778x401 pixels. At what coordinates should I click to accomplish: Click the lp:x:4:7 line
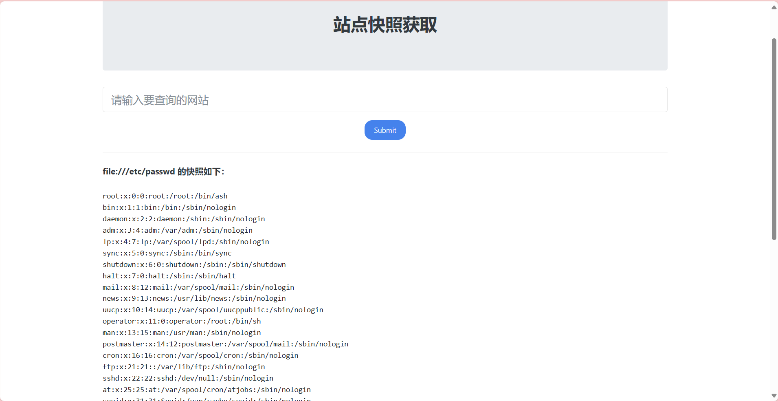tap(186, 242)
